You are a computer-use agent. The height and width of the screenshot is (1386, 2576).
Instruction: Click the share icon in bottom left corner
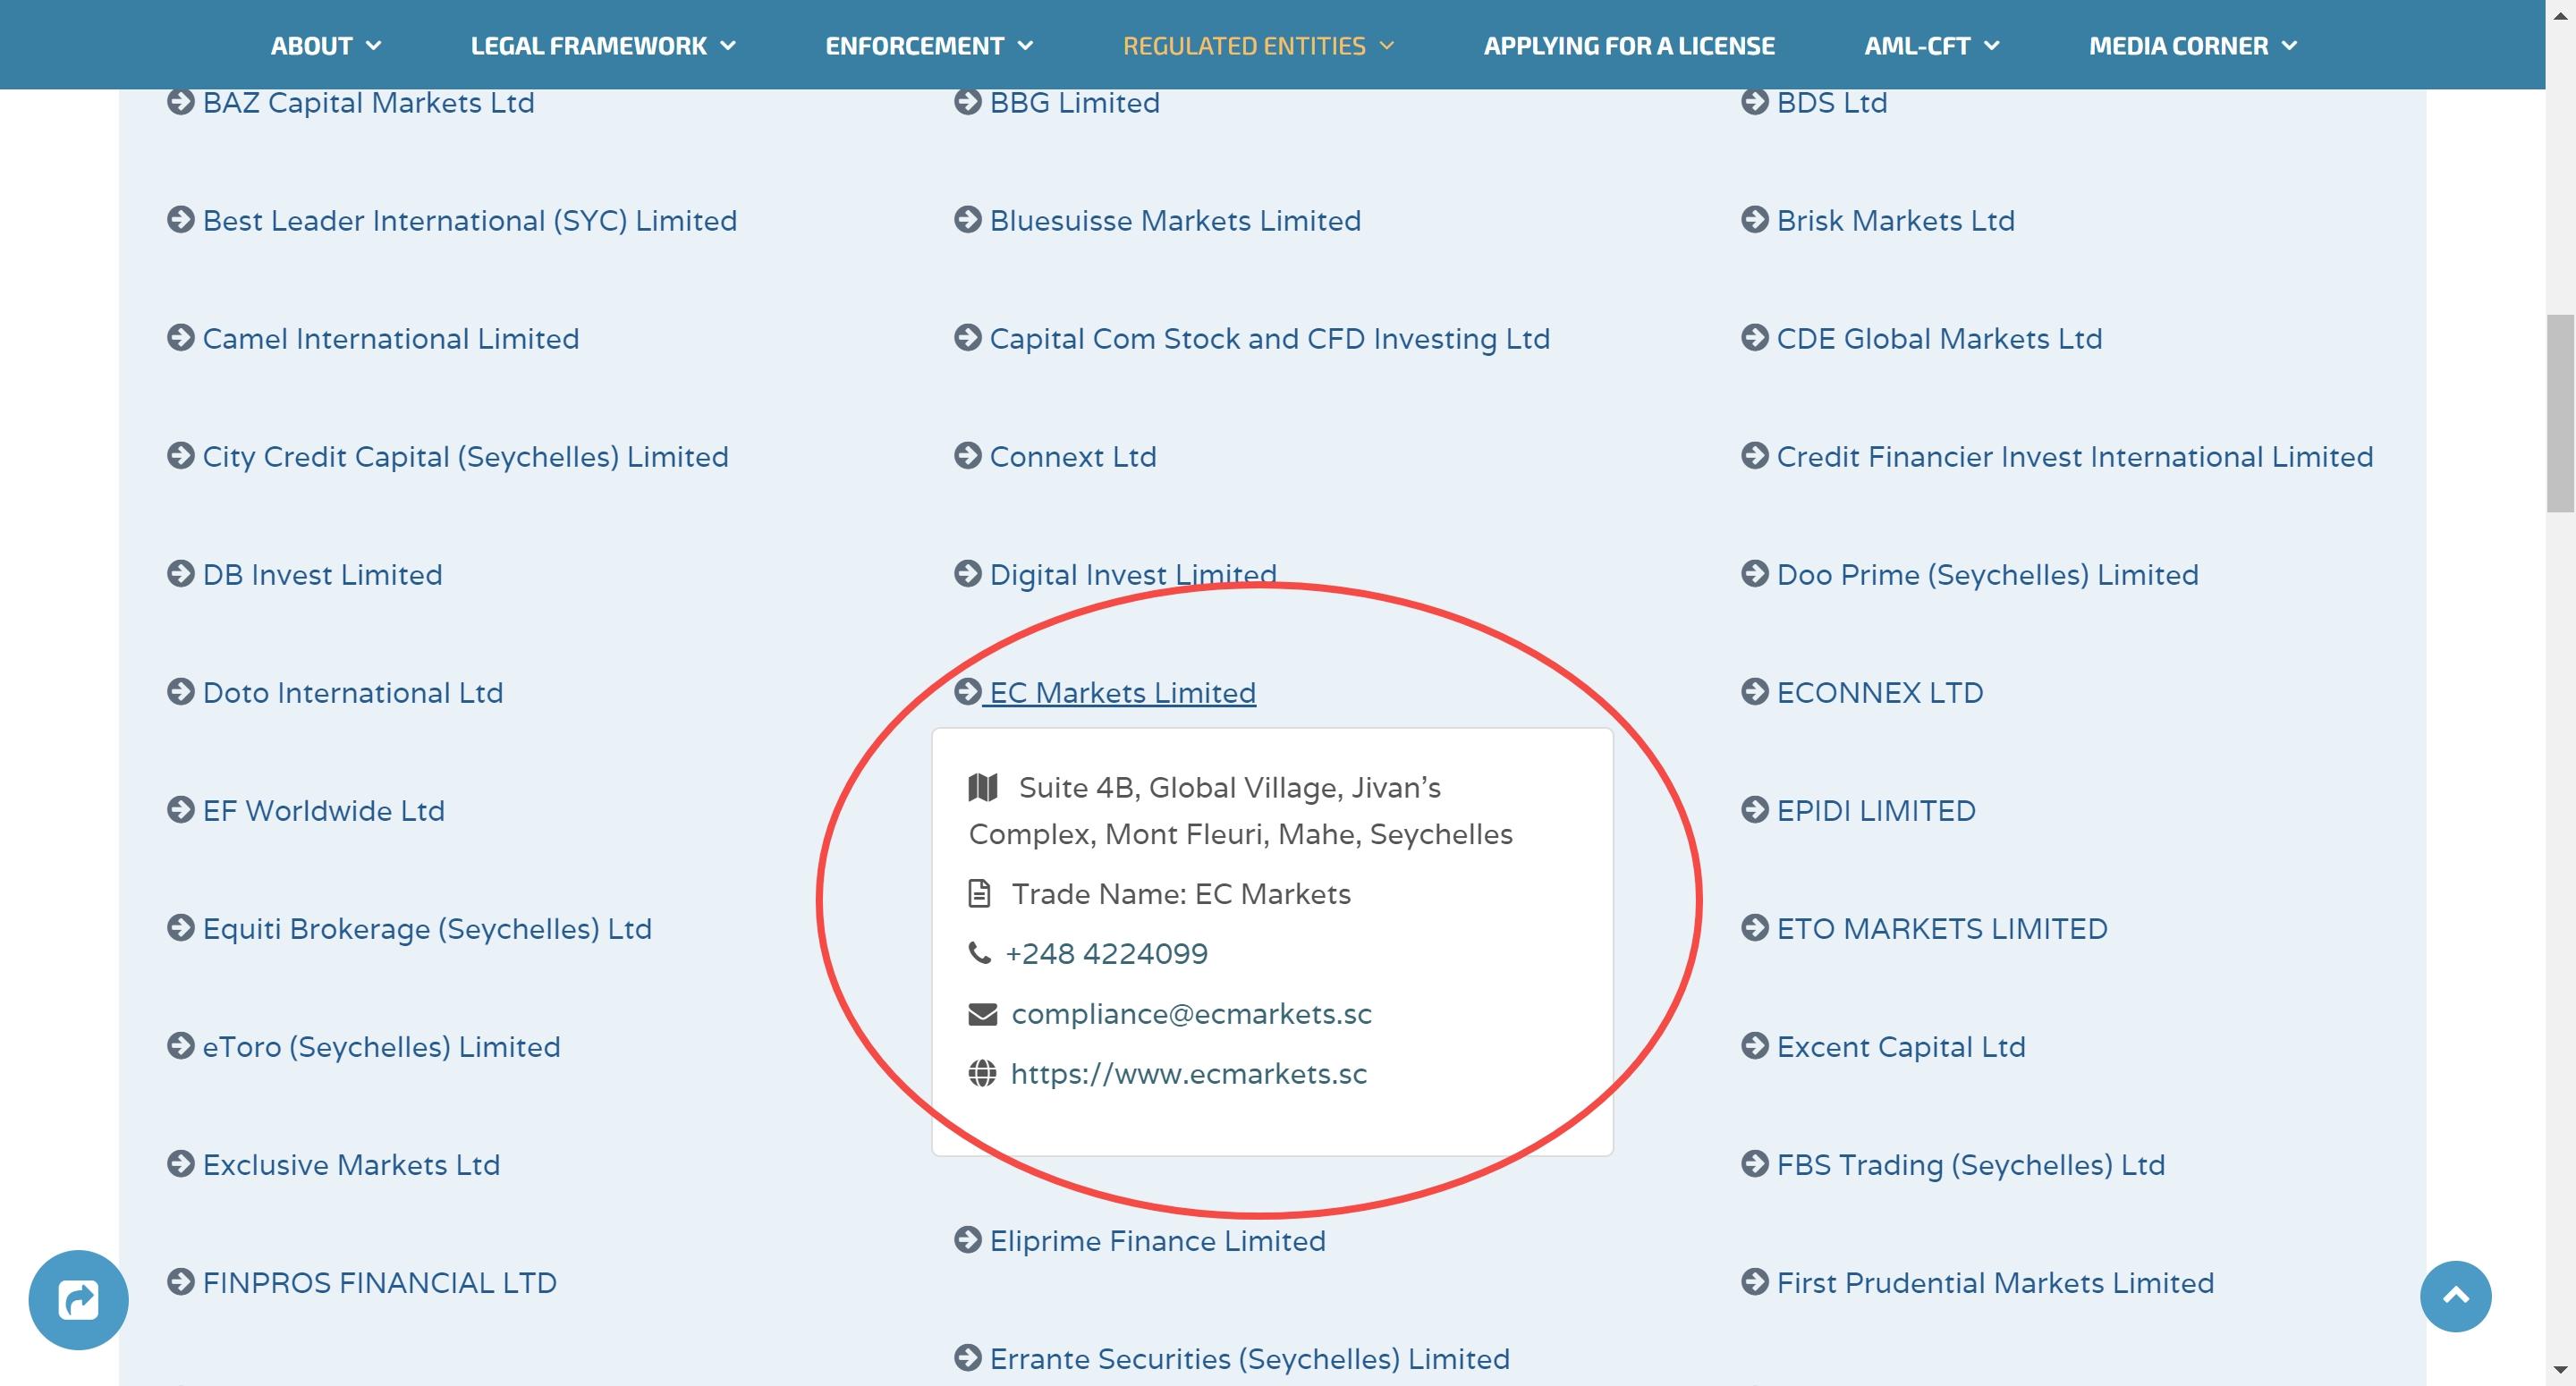[x=79, y=1299]
